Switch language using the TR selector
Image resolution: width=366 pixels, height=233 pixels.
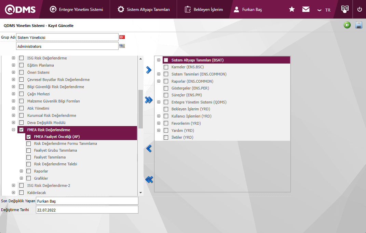pyautogui.click(x=324, y=10)
